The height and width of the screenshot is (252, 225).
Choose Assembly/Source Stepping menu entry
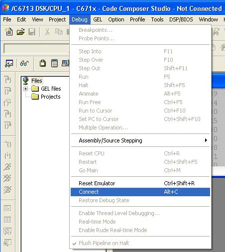point(140,140)
